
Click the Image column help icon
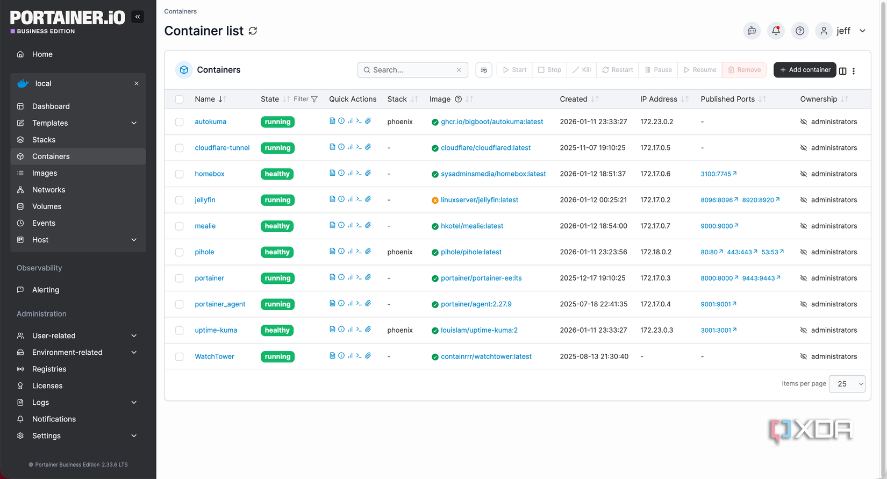tap(459, 99)
